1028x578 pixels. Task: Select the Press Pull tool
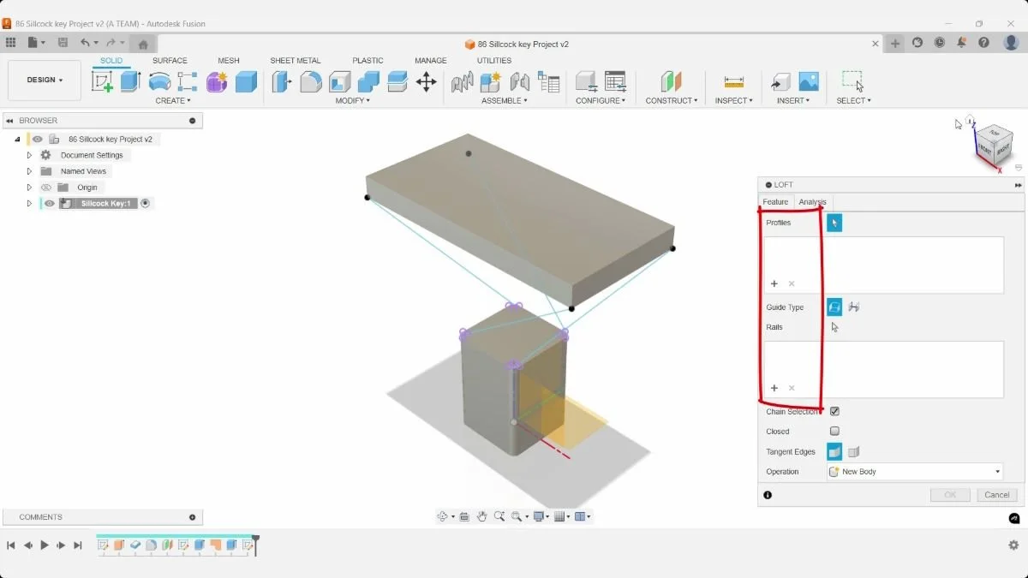[282, 81]
